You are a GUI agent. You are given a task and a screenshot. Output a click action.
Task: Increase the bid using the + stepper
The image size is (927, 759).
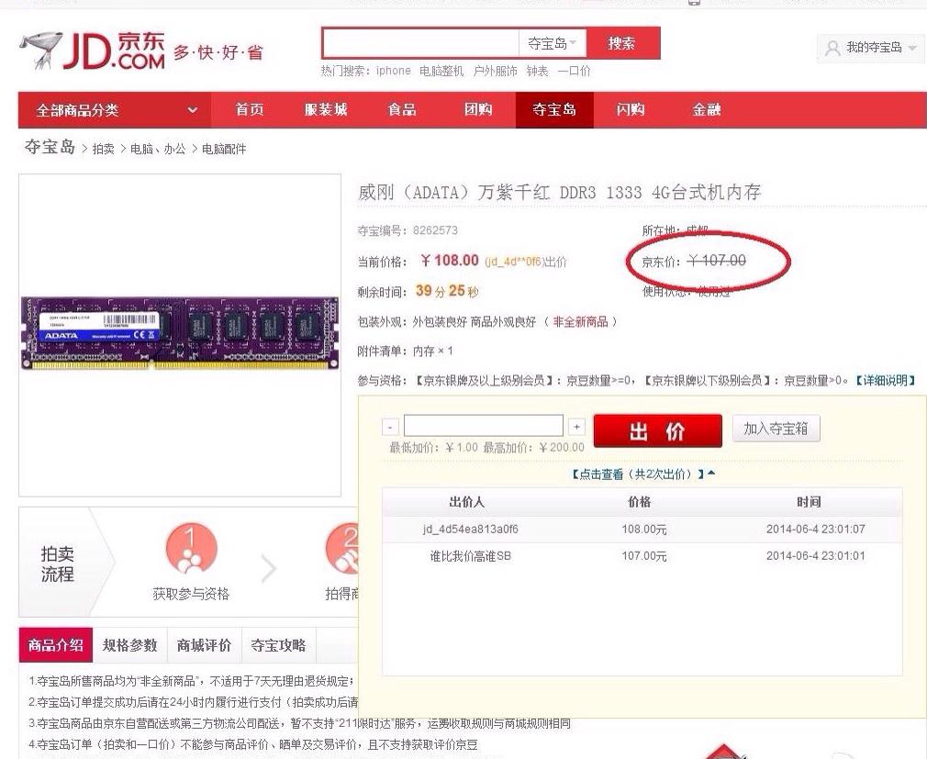click(576, 425)
